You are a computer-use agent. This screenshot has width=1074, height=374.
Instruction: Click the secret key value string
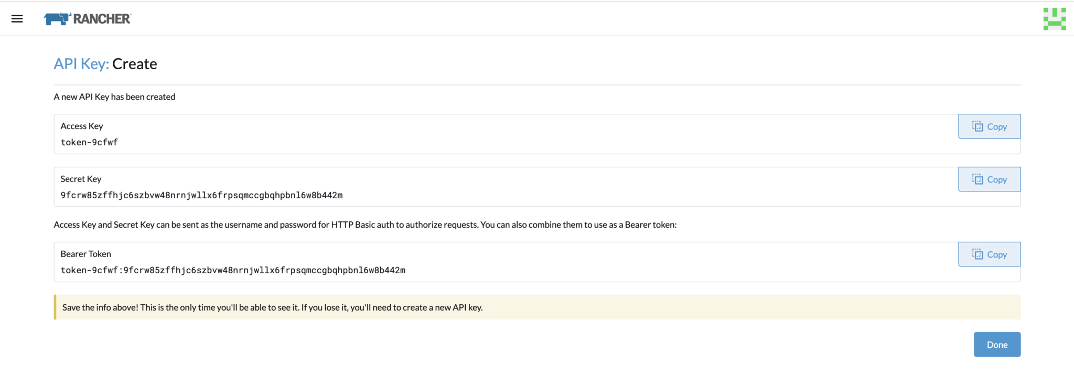click(x=201, y=195)
